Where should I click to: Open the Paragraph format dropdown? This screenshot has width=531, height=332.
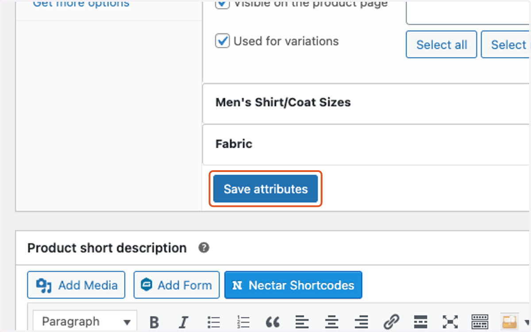(x=85, y=321)
